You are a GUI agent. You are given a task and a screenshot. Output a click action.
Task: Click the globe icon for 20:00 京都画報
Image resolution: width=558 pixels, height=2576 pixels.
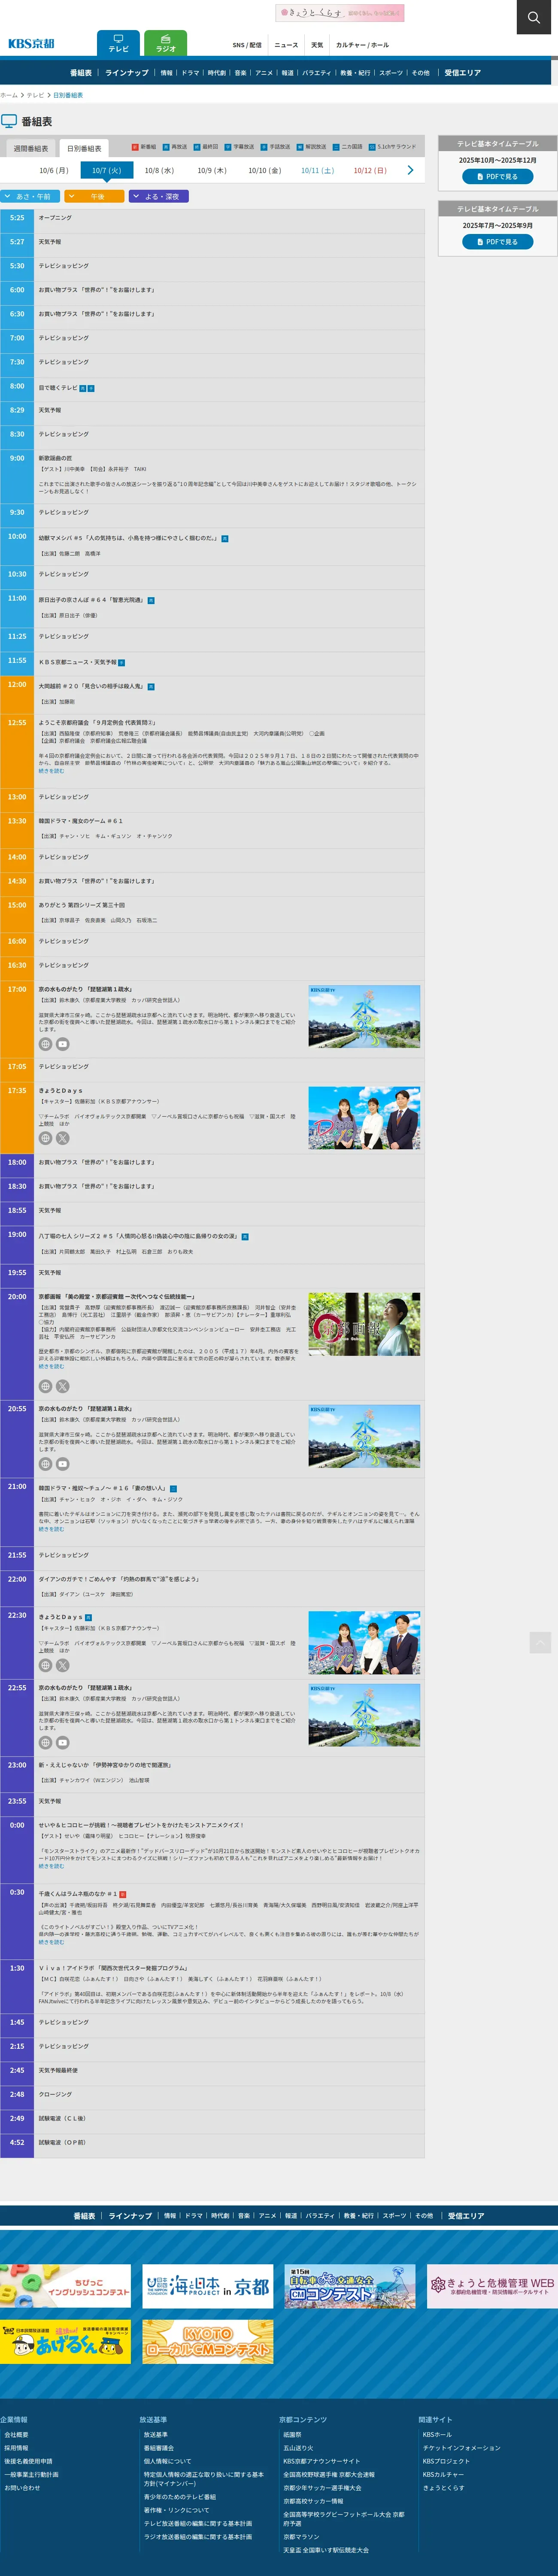pyautogui.click(x=45, y=1386)
